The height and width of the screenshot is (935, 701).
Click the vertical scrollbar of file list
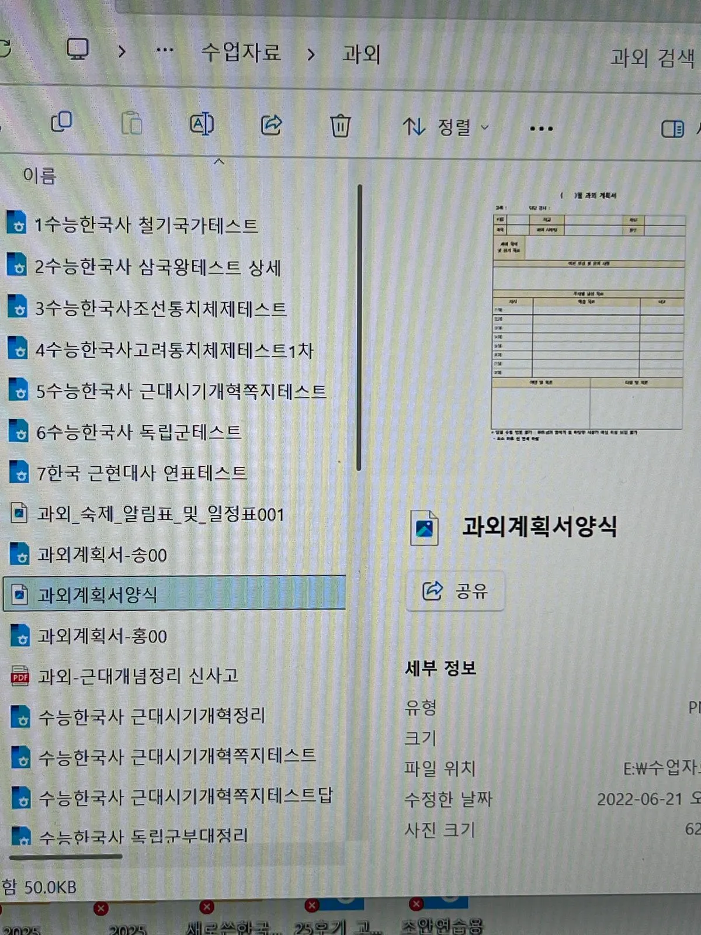tap(359, 327)
